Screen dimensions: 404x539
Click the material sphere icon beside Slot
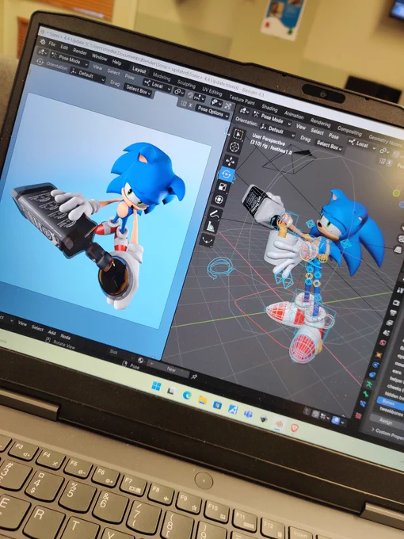pos(140,360)
